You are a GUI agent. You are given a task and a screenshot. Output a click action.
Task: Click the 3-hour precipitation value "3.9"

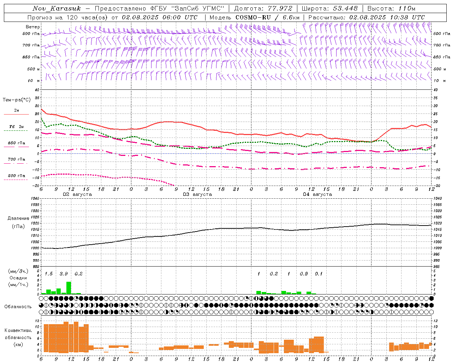click(x=64, y=274)
